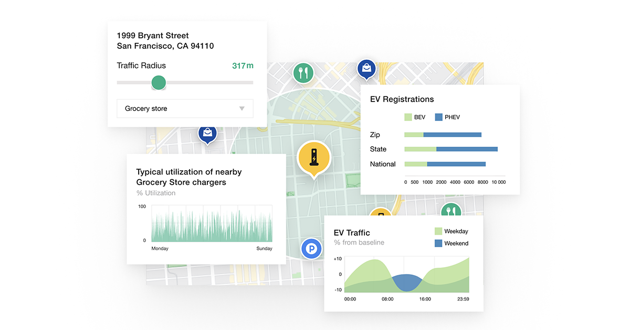This screenshot has height=330, width=630.
Task: Click restaurant pin beside the top shopping pin
Action: (x=303, y=72)
